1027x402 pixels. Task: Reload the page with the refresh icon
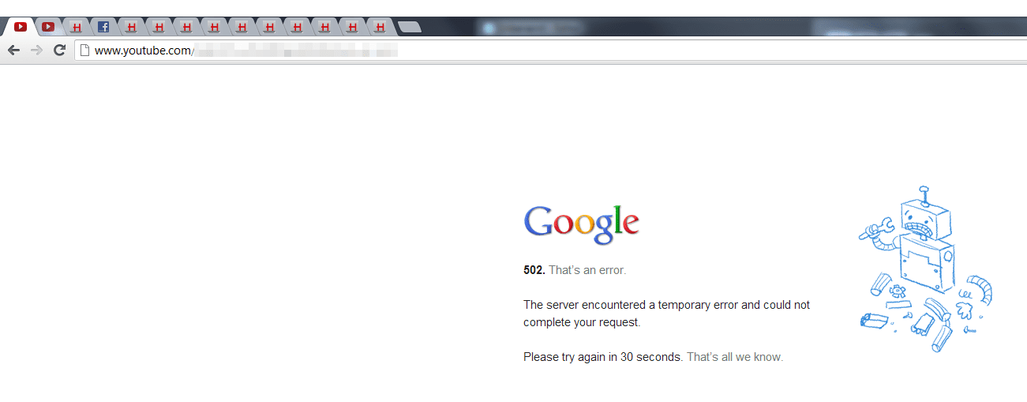[x=59, y=51]
